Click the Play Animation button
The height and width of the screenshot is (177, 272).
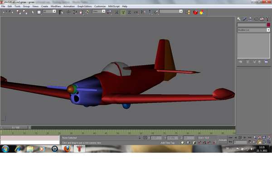[x=240, y=138]
